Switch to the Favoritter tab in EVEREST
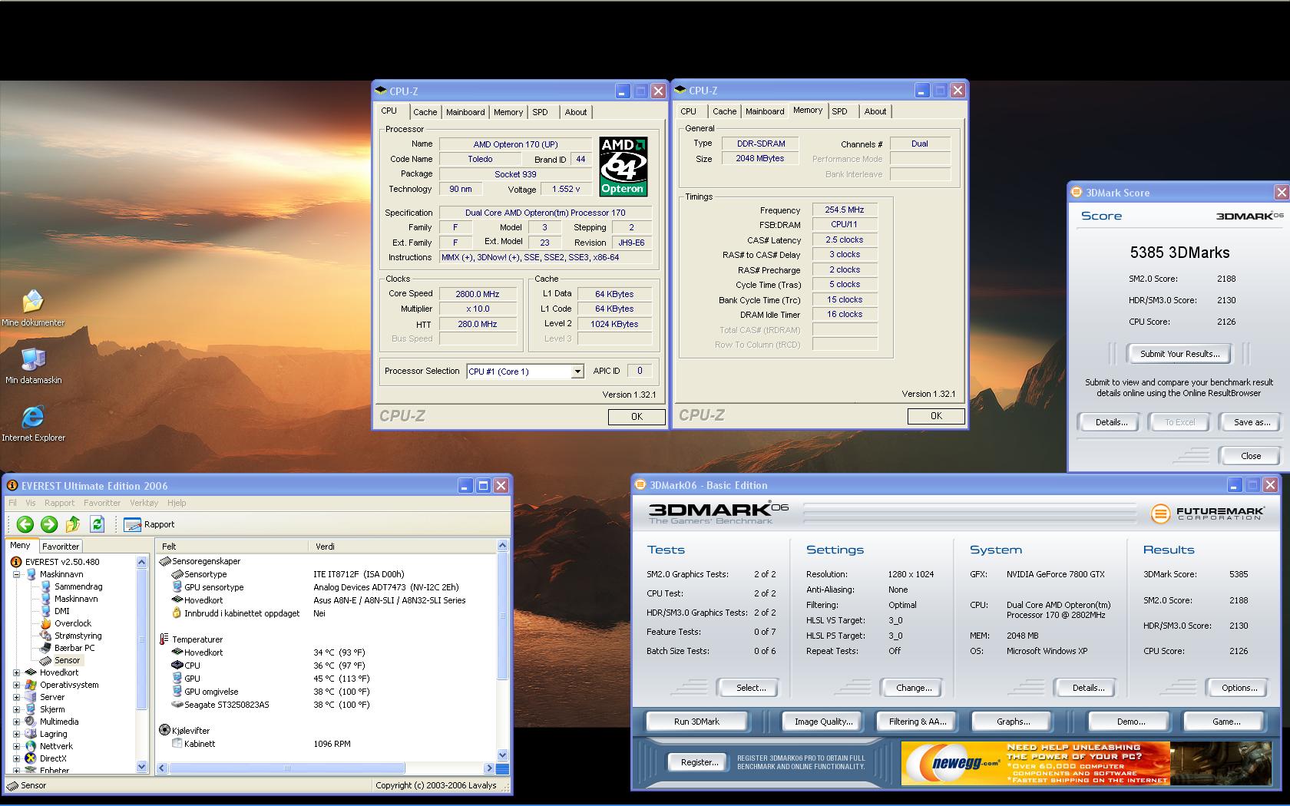Screen dimensions: 1290x806 [x=61, y=547]
